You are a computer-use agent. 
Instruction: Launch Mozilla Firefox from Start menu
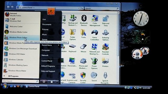(x=22, y=14)
